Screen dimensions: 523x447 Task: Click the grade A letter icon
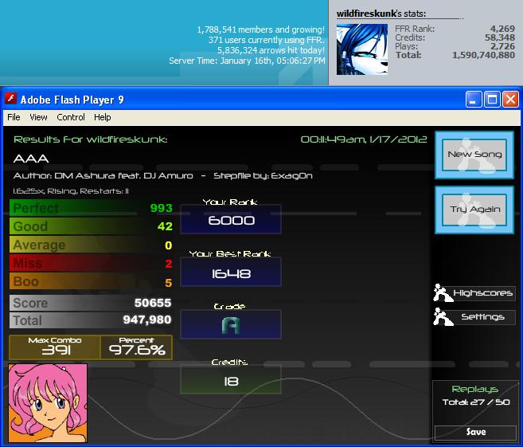coord(231,325)
